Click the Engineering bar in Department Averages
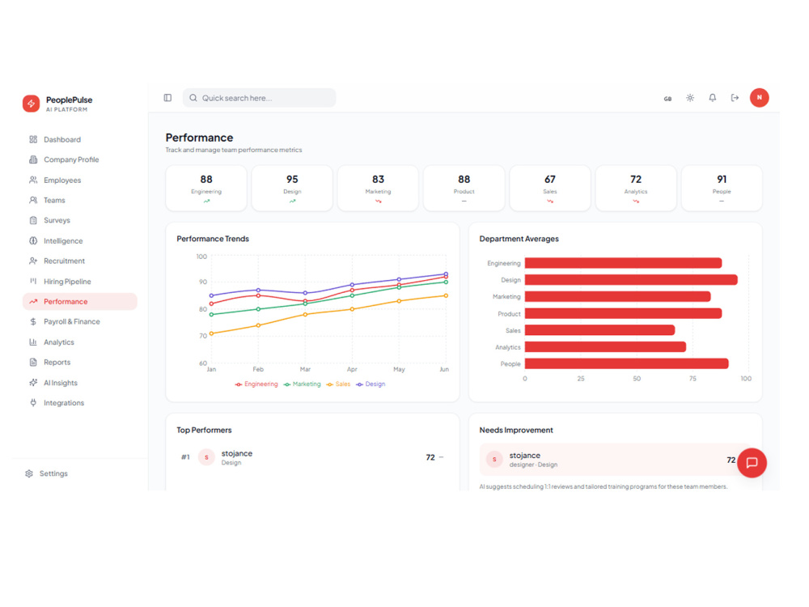This screenshot has width=809, height=607. pyautogui.click(x=623, y=263)
